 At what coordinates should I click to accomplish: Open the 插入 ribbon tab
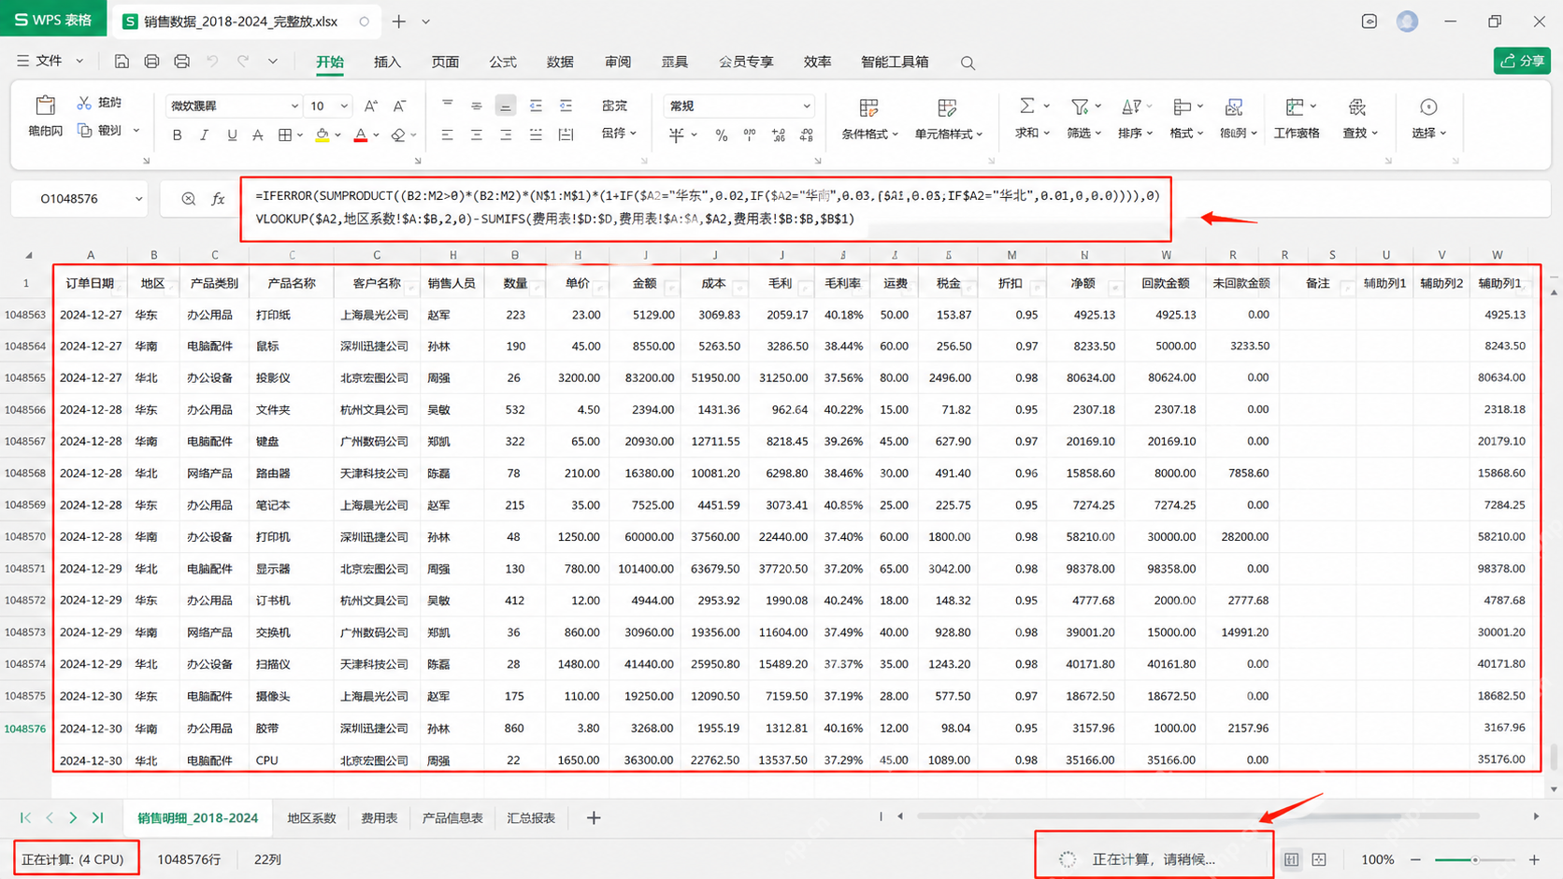tap(387, 62)
